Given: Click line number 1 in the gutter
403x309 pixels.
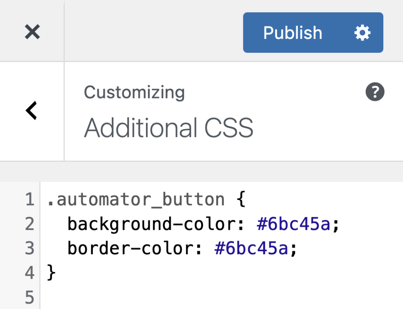Looking at the screenshot, I should point(29,200).
